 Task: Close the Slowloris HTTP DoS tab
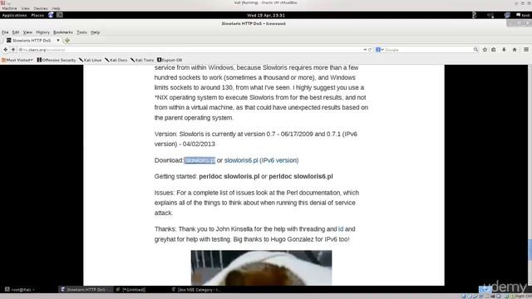tap(58, 41)
